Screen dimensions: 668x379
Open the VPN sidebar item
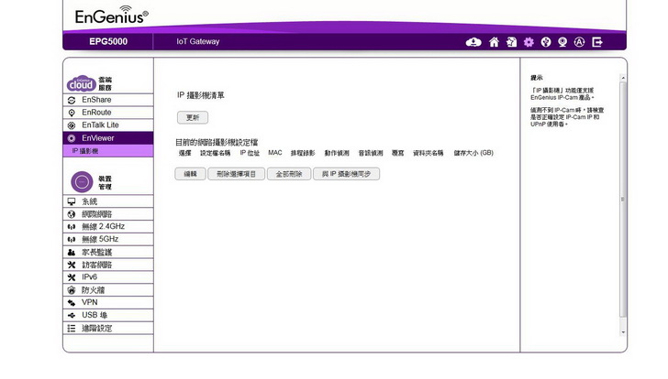89,302
